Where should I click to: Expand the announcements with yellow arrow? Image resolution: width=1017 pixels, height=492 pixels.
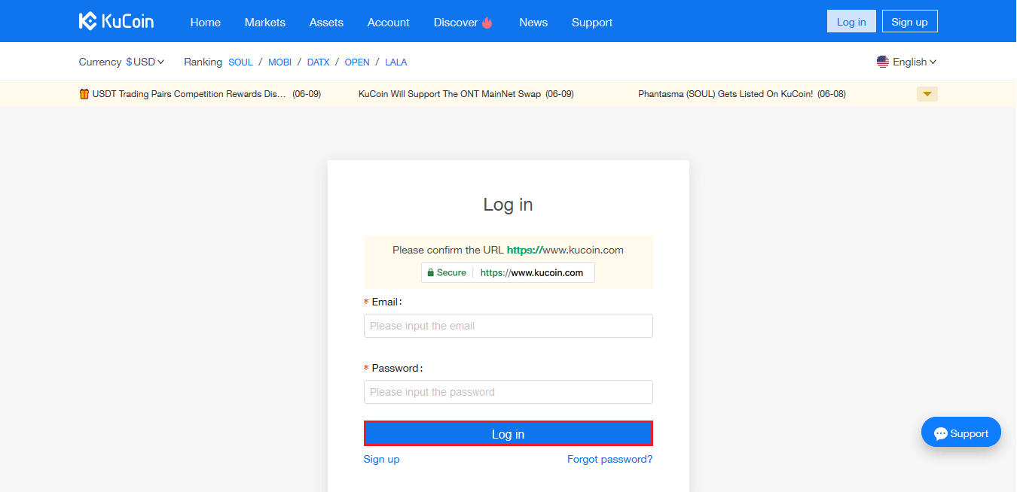coord(927,94)
